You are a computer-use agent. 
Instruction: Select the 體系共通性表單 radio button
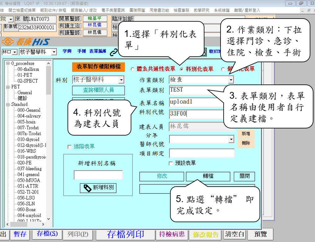[x=133, y=69]
